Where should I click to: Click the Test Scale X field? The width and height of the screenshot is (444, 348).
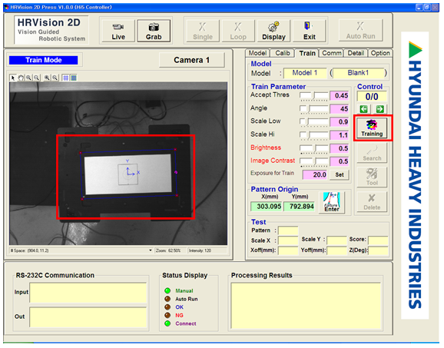(x=288, y=240)
